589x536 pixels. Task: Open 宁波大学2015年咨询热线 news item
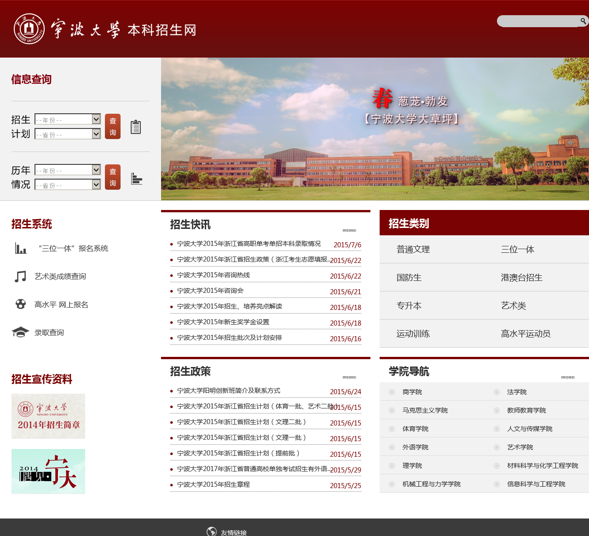(214, 275)
